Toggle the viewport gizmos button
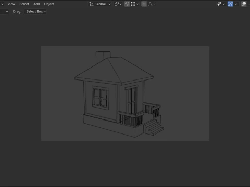The image size is (250, 187). [x=230, y=4]
